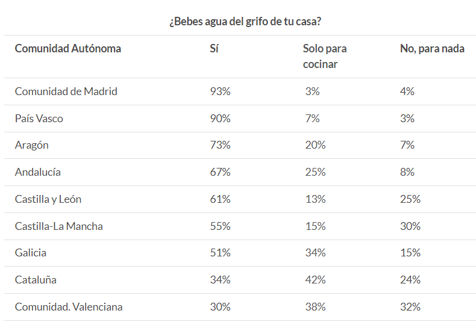Click Aragón's 20% cooking-only value
Screen dimensions: 476x328
coord(315,145)
